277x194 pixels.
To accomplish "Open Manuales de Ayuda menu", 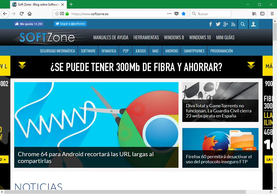I will pyautogui.click(x=111, y=38).
